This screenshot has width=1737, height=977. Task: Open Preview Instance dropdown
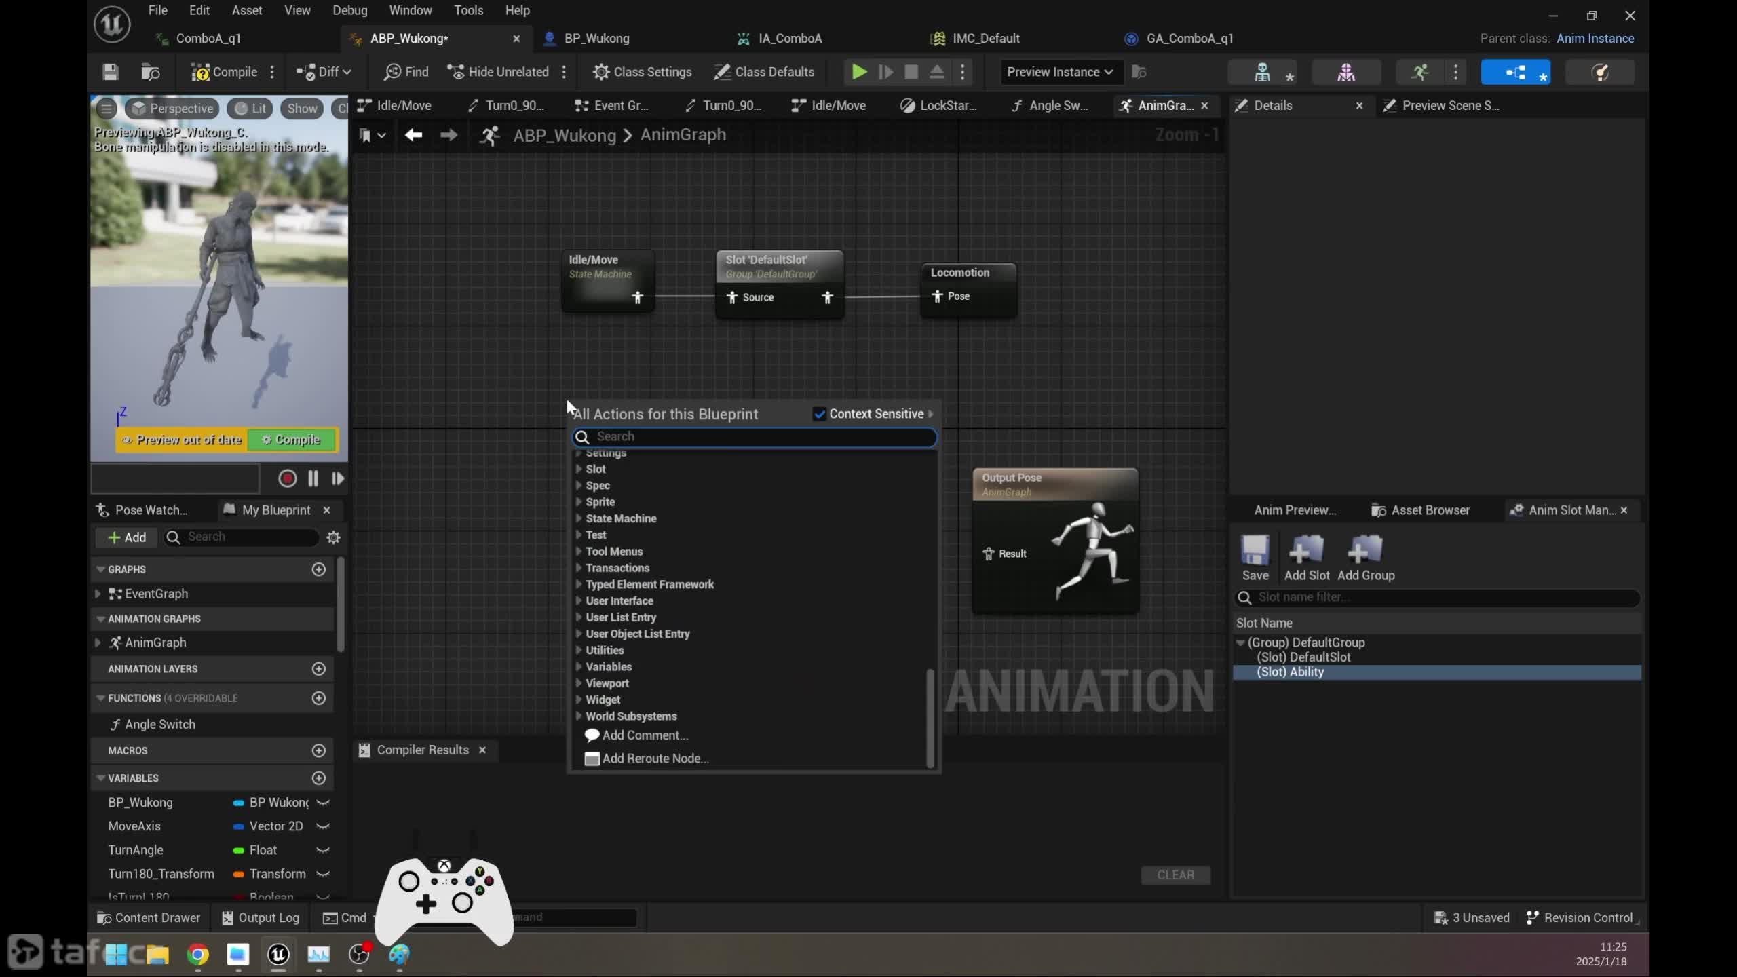pyautogui.click(x=1060, y=72)
